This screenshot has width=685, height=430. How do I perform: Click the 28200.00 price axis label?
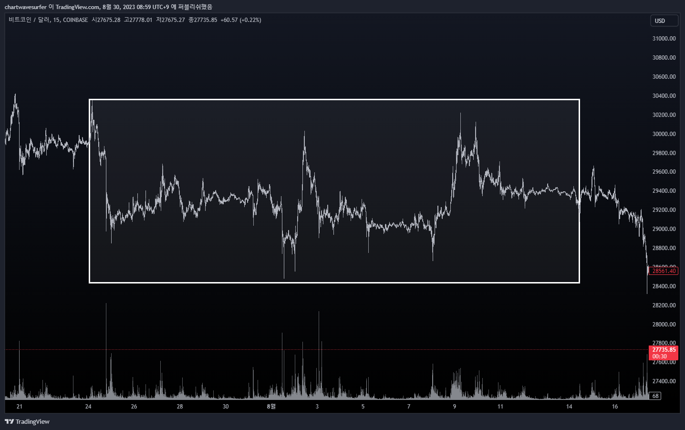click(x=664, y=305)
